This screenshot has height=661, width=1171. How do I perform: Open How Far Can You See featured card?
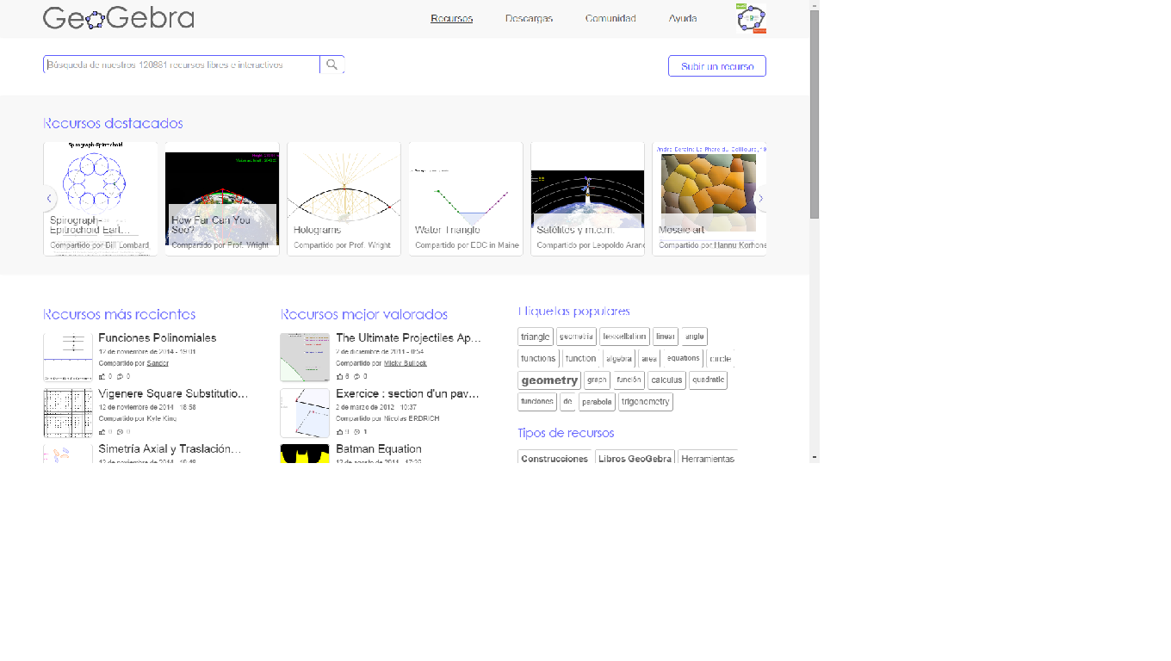point(222,199)
